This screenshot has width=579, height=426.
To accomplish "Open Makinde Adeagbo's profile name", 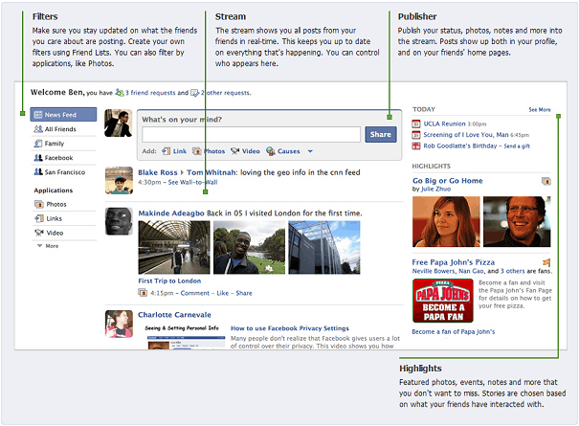I will [x=171, y=213].
